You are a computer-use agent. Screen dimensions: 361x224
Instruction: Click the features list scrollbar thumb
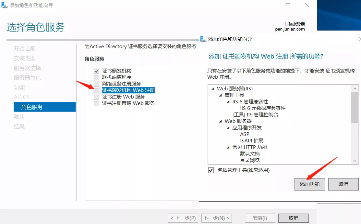click(355, 108)
